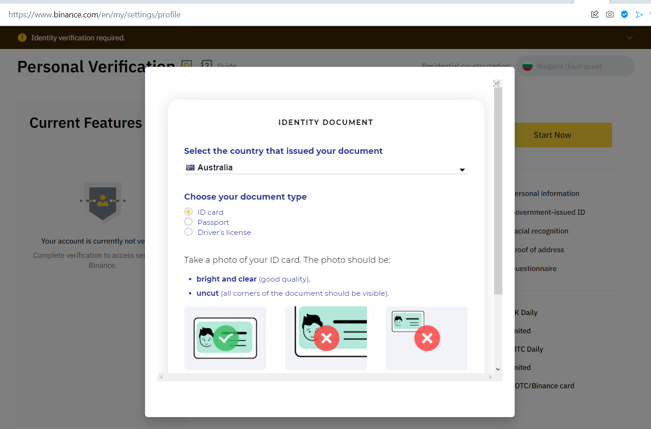Viewport: 651px width, 429px height.
Task: Select the Driver's license radio button
Action: pos(188,232)
